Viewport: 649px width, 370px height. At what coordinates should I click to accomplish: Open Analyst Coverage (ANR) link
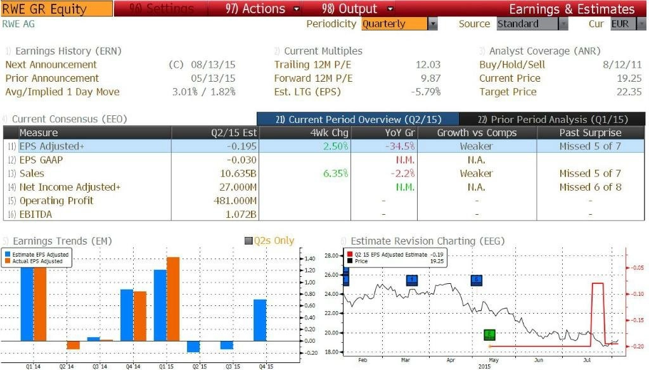click(x=544, y=51)
